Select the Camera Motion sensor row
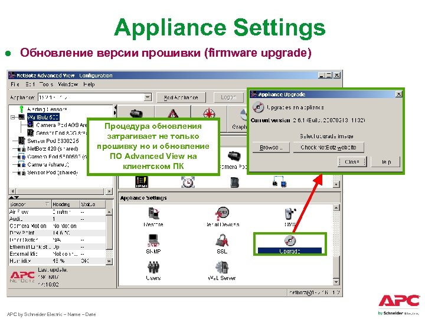The height and width of the screenshot is (319, 425). (x=57, y=226)
